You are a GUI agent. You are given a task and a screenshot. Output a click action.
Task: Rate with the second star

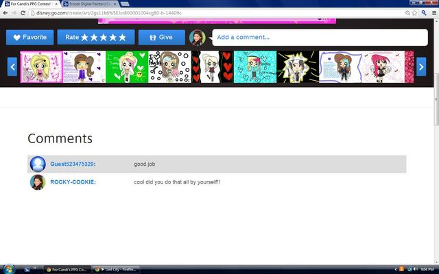click(94, 38)
